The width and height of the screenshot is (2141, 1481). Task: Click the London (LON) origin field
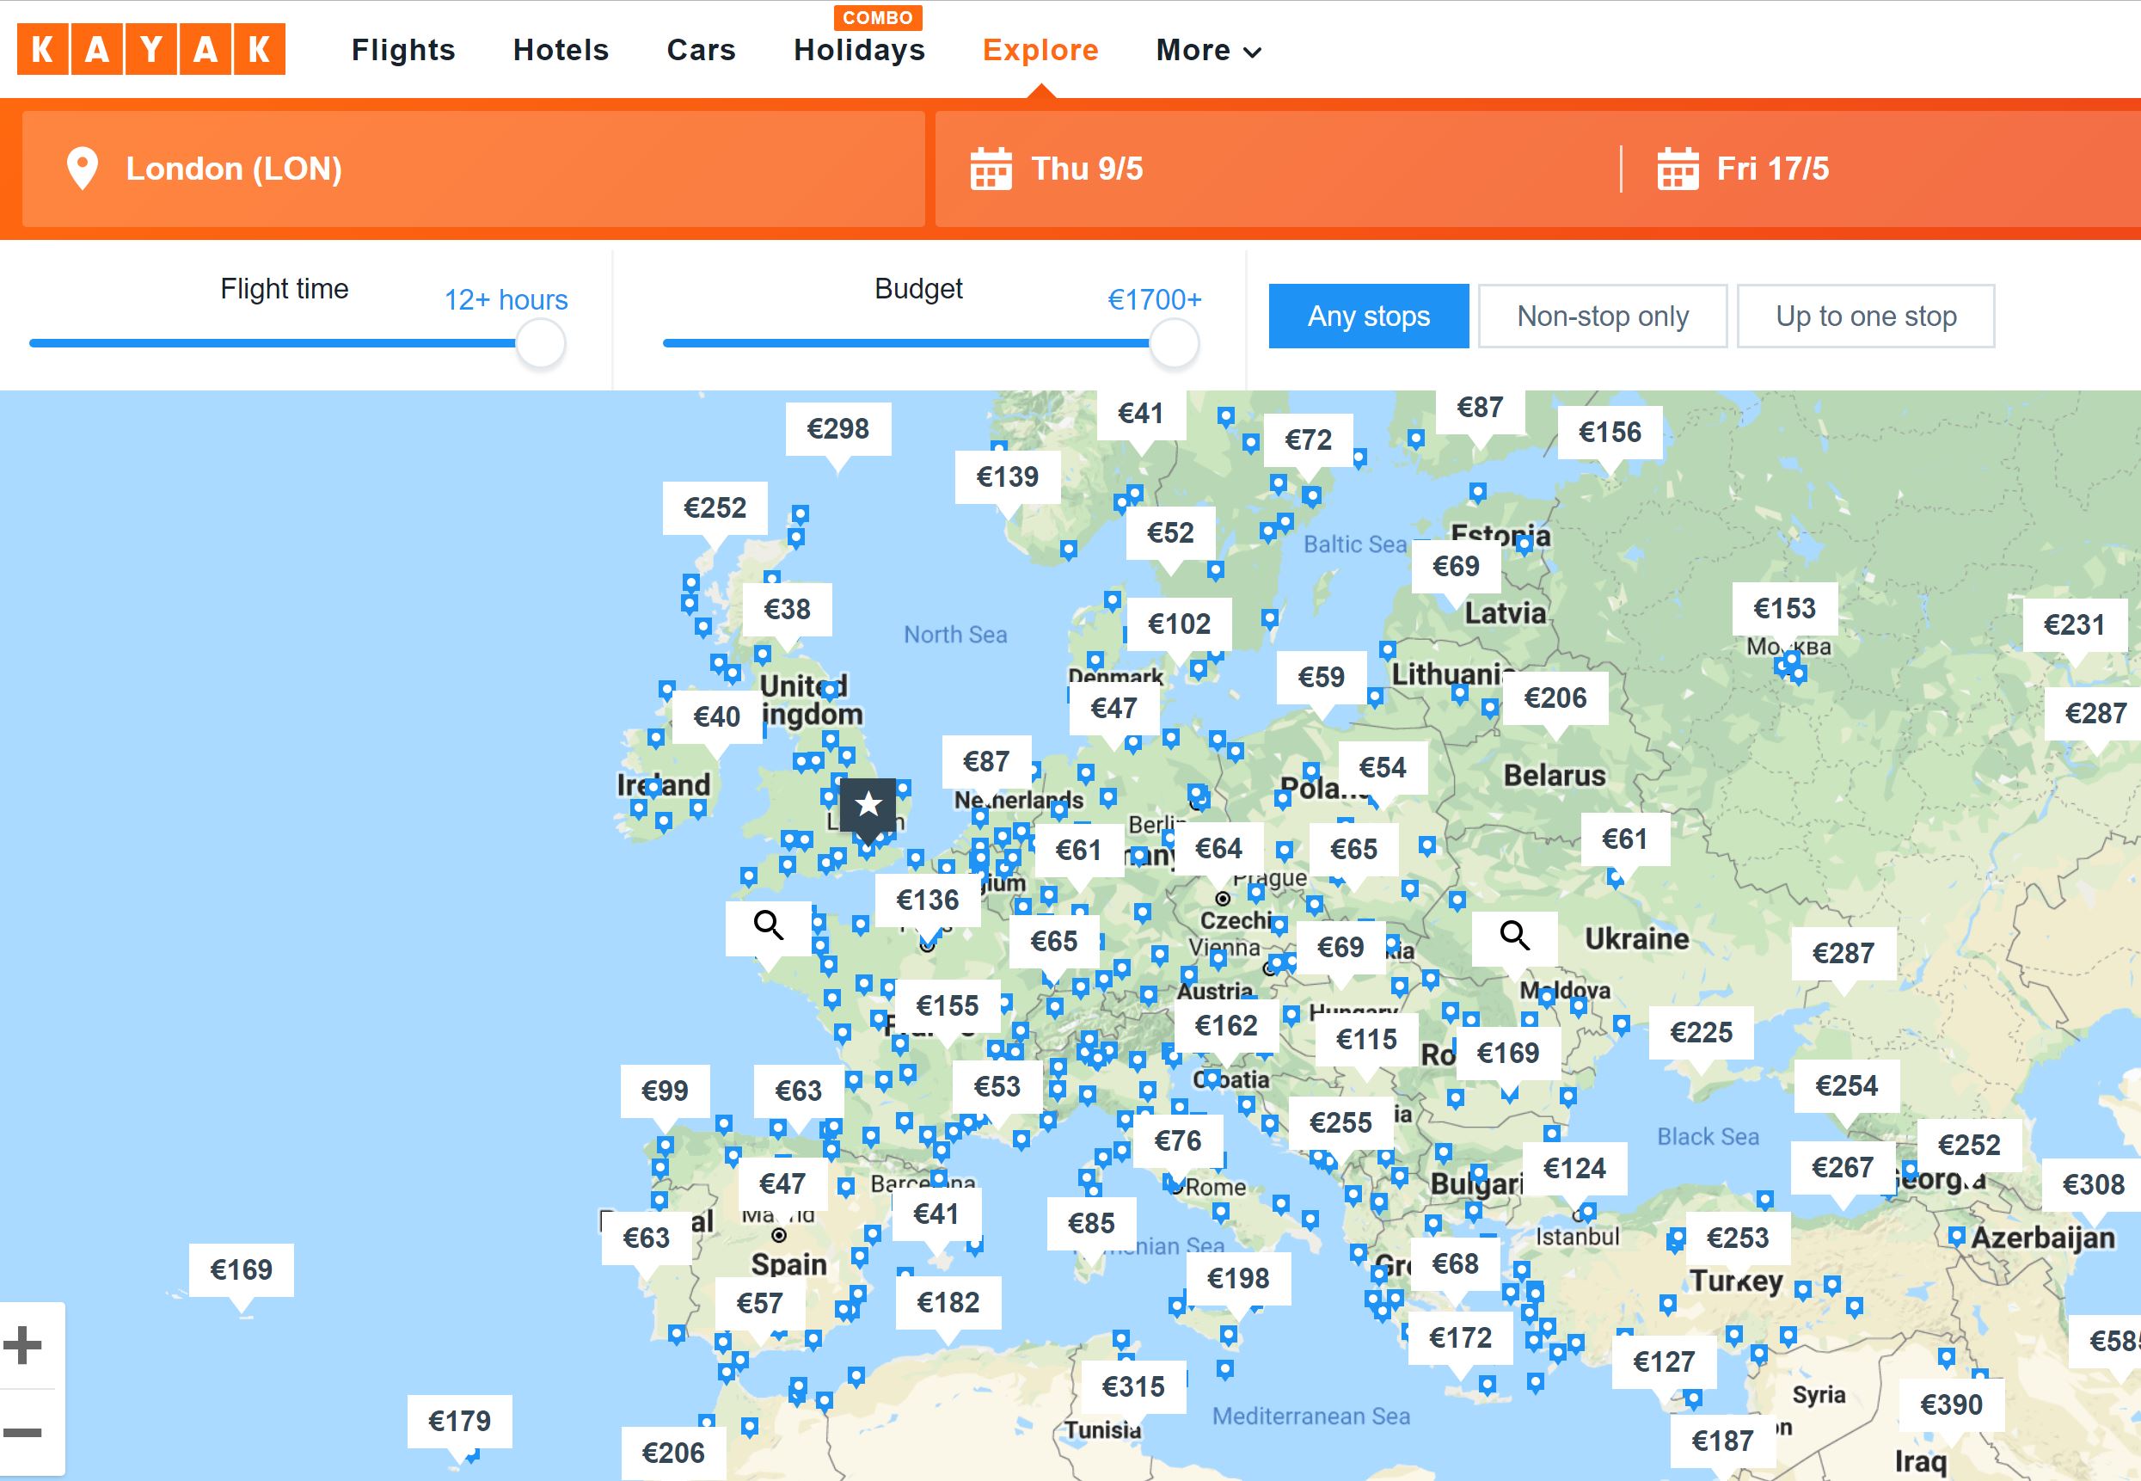tap(474, 169)
